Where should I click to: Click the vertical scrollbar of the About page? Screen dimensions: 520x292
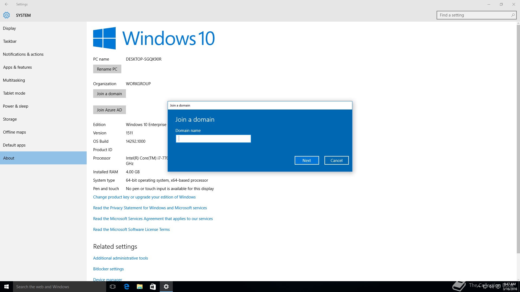click(x=518, y=139)
